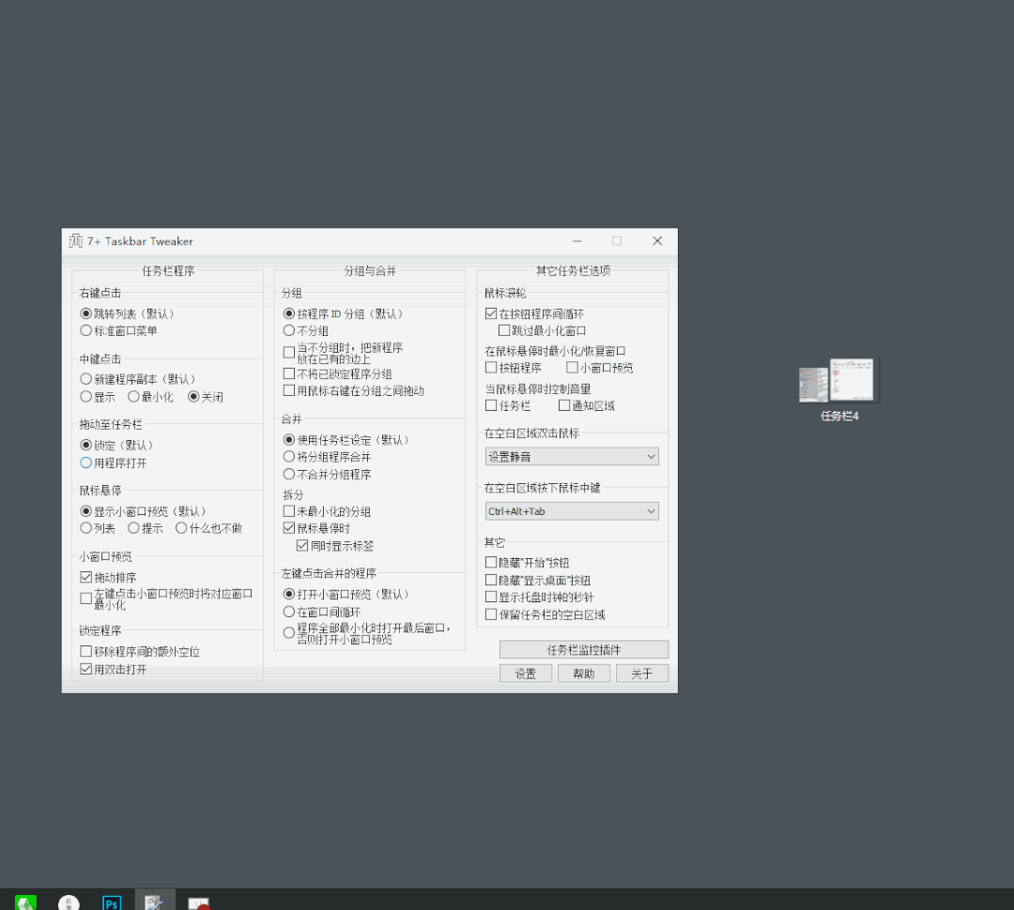Viewport: 1014px width, 910px height.
Task: Click the 任务栏监控插件 button
Action: pos(583,649)
